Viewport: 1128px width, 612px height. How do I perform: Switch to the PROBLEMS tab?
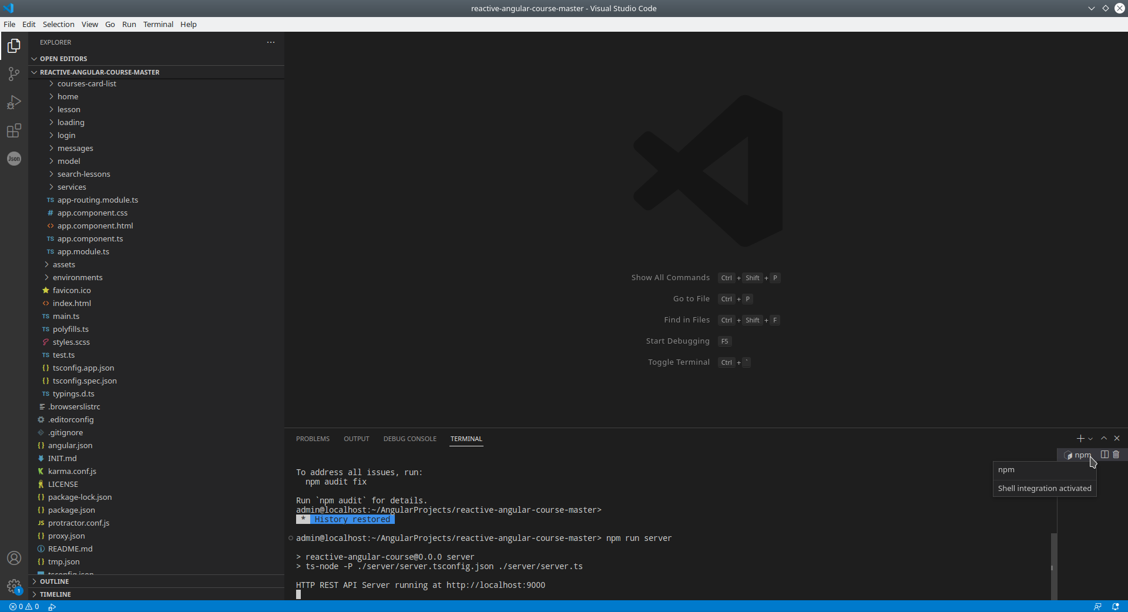pyautogui.click(x=313, y=439)
